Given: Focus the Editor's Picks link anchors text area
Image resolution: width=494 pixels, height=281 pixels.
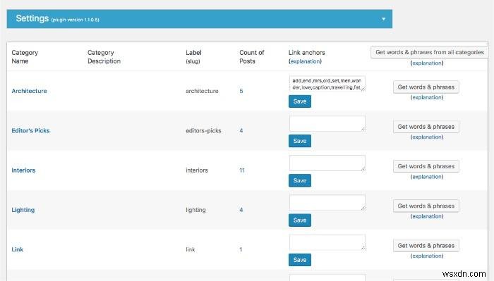Looking at the screenshot, I should point(327,123).
